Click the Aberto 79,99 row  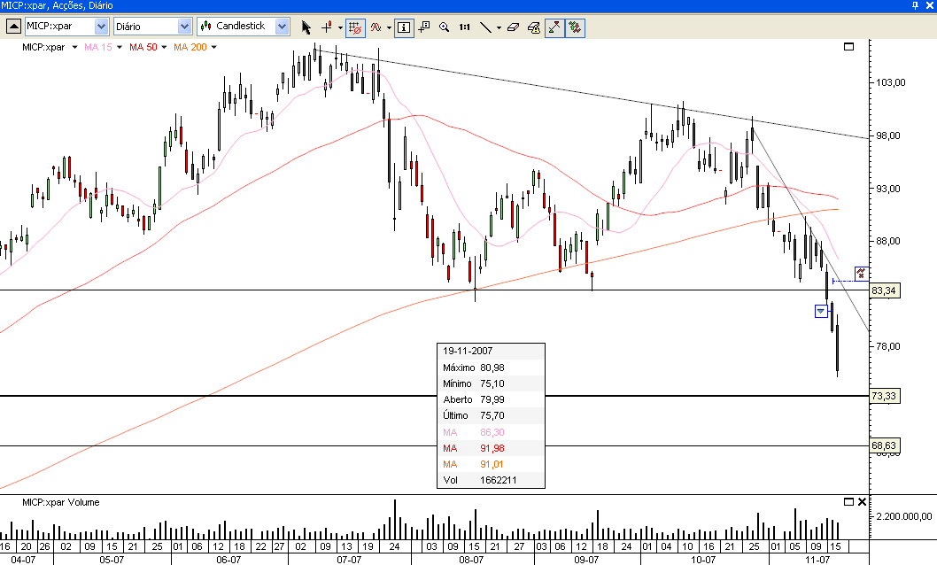492,399
